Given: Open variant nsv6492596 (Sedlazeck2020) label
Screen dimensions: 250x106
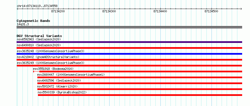Looking at the screenshot, I should [59, 80].
